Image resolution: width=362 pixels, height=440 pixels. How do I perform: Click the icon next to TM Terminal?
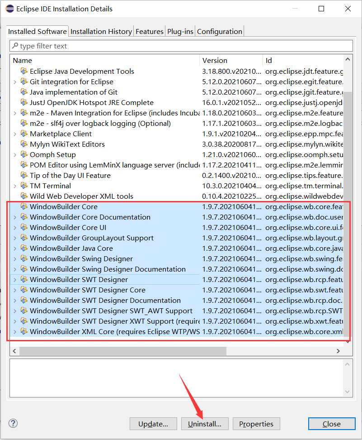point(24,186)
